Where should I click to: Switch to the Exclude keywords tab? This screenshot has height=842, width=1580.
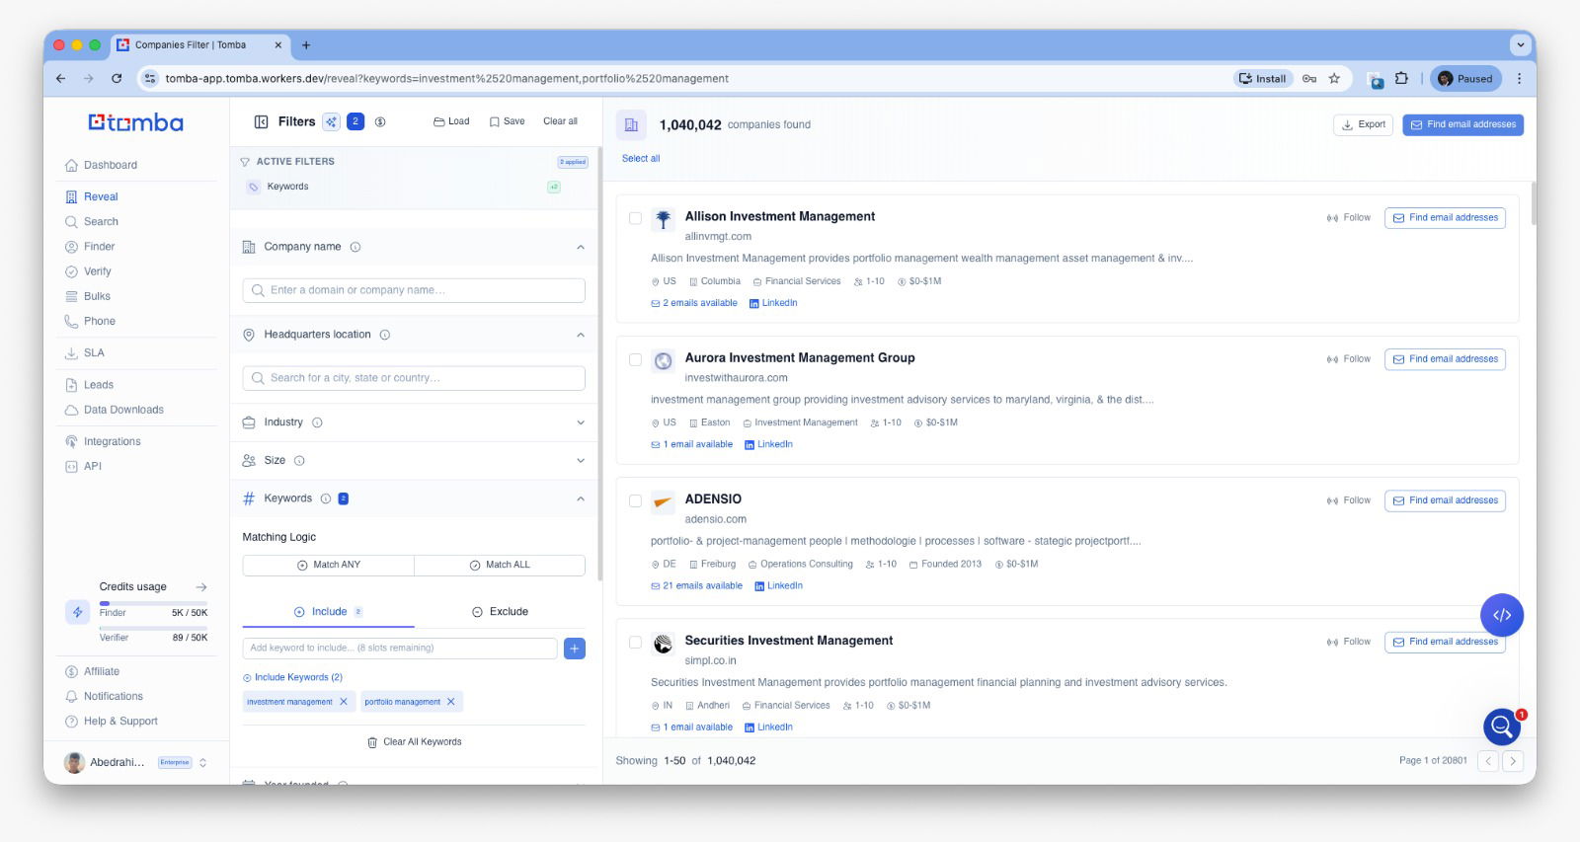500,612
